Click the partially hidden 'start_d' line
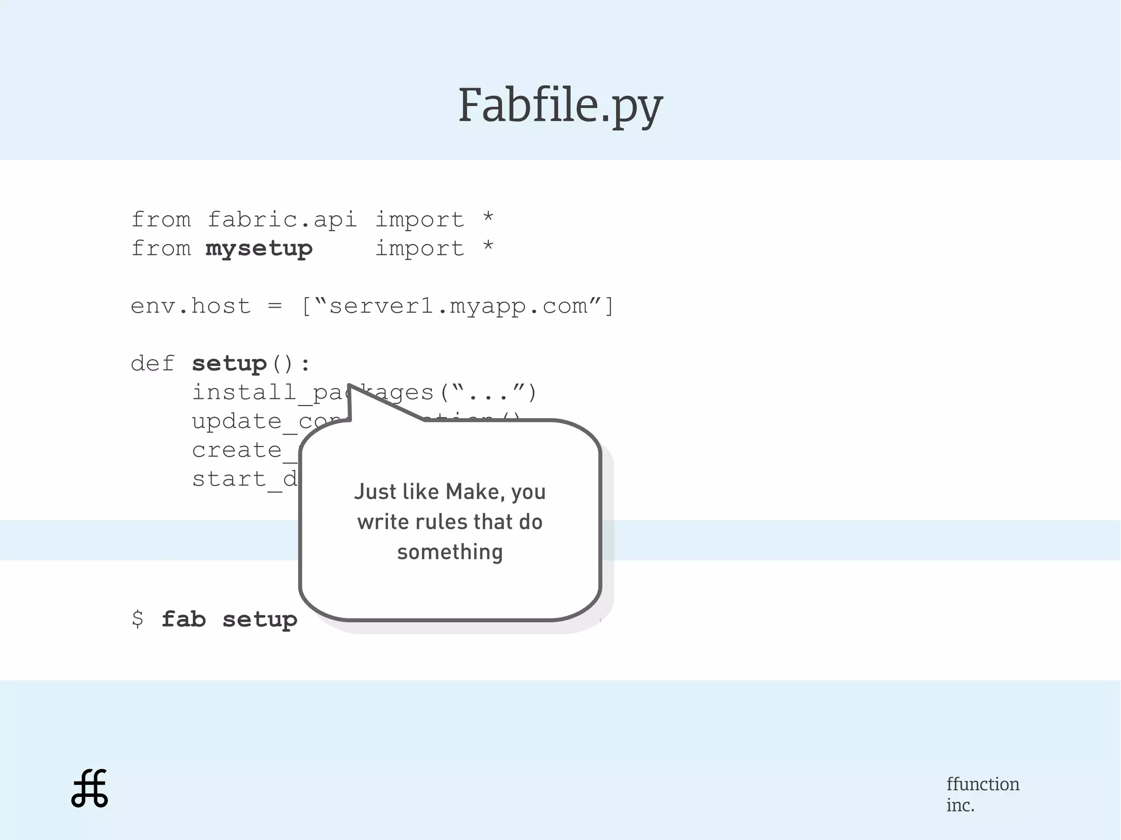Image resolution: width=1121 pixels, height=840 pixels. coord(244,480)
